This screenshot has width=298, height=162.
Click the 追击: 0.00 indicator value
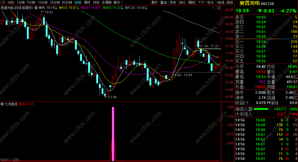coord(26,104)
